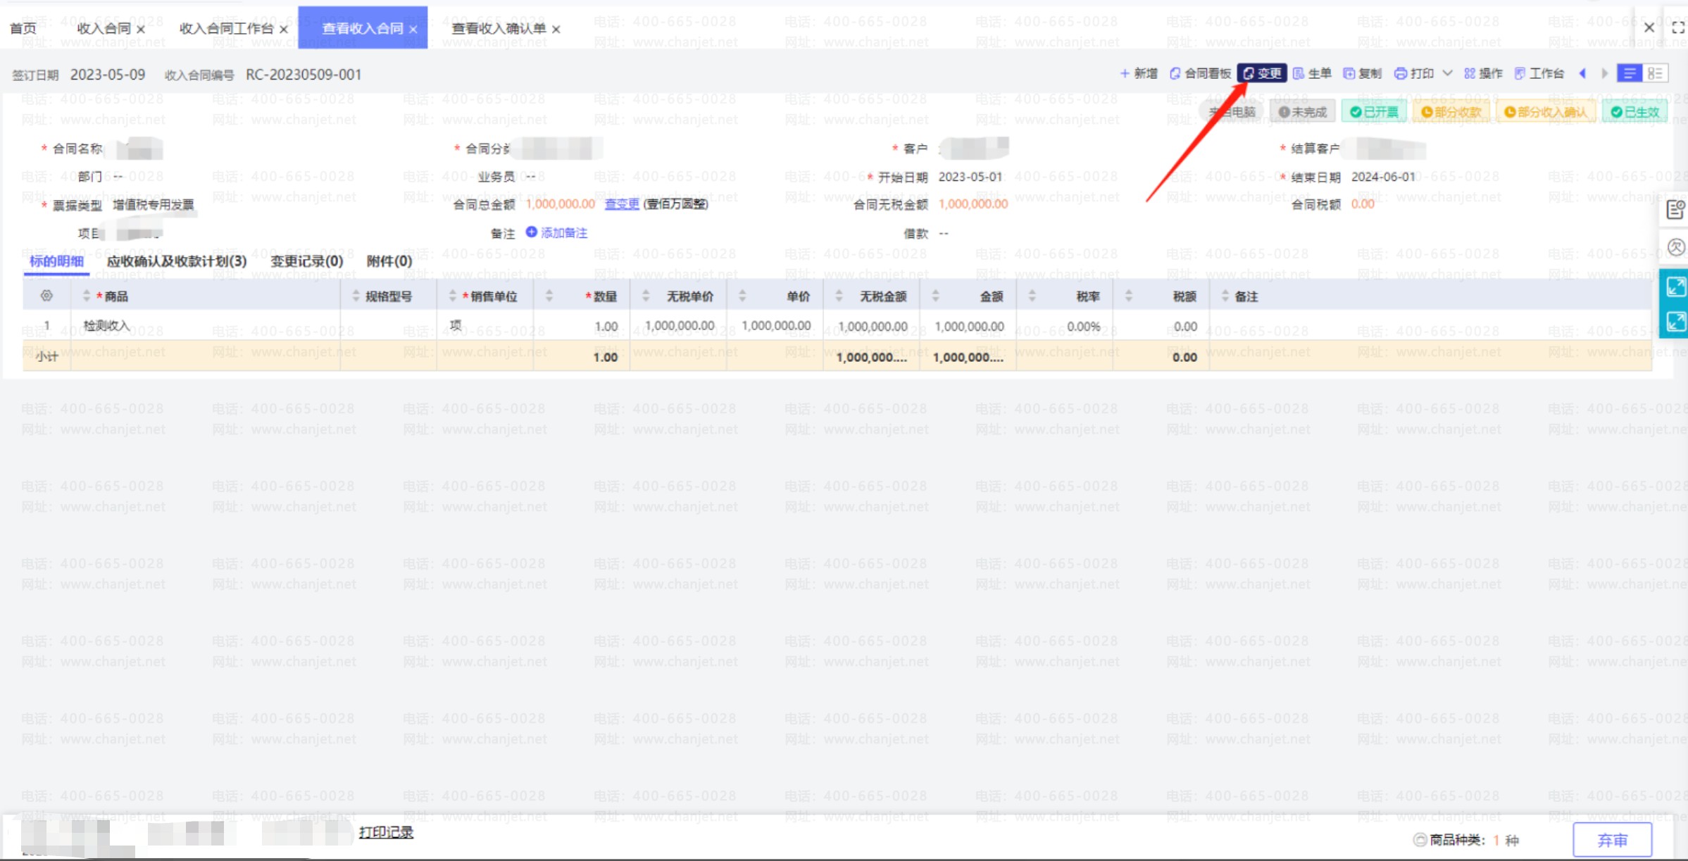Sort table by 数量 column arrows
The width and height of the screenshot is (1688, 861).
549,296
